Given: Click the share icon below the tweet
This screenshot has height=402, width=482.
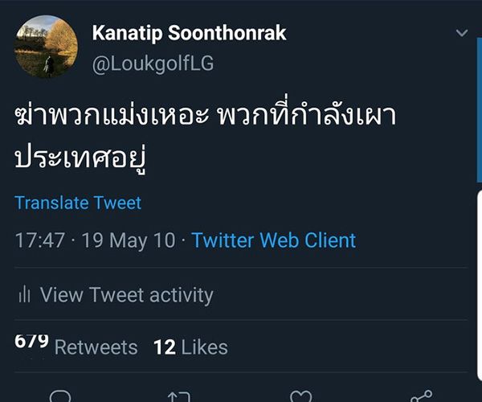Looking at the screenshot, I should pos(420,396).
